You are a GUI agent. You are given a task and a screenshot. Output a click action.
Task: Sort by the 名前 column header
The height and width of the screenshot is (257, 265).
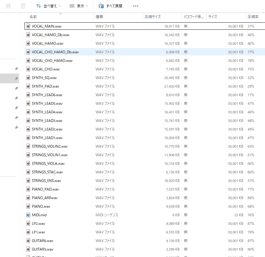pos(33,17)
